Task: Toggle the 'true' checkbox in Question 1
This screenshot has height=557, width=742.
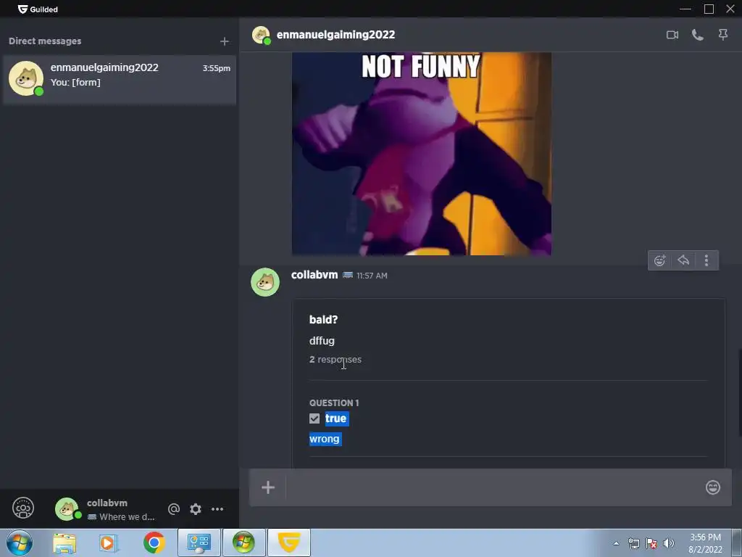Action: click(314, 418)
